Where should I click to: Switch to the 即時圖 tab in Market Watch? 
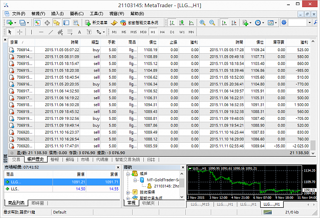pos(37,203)
